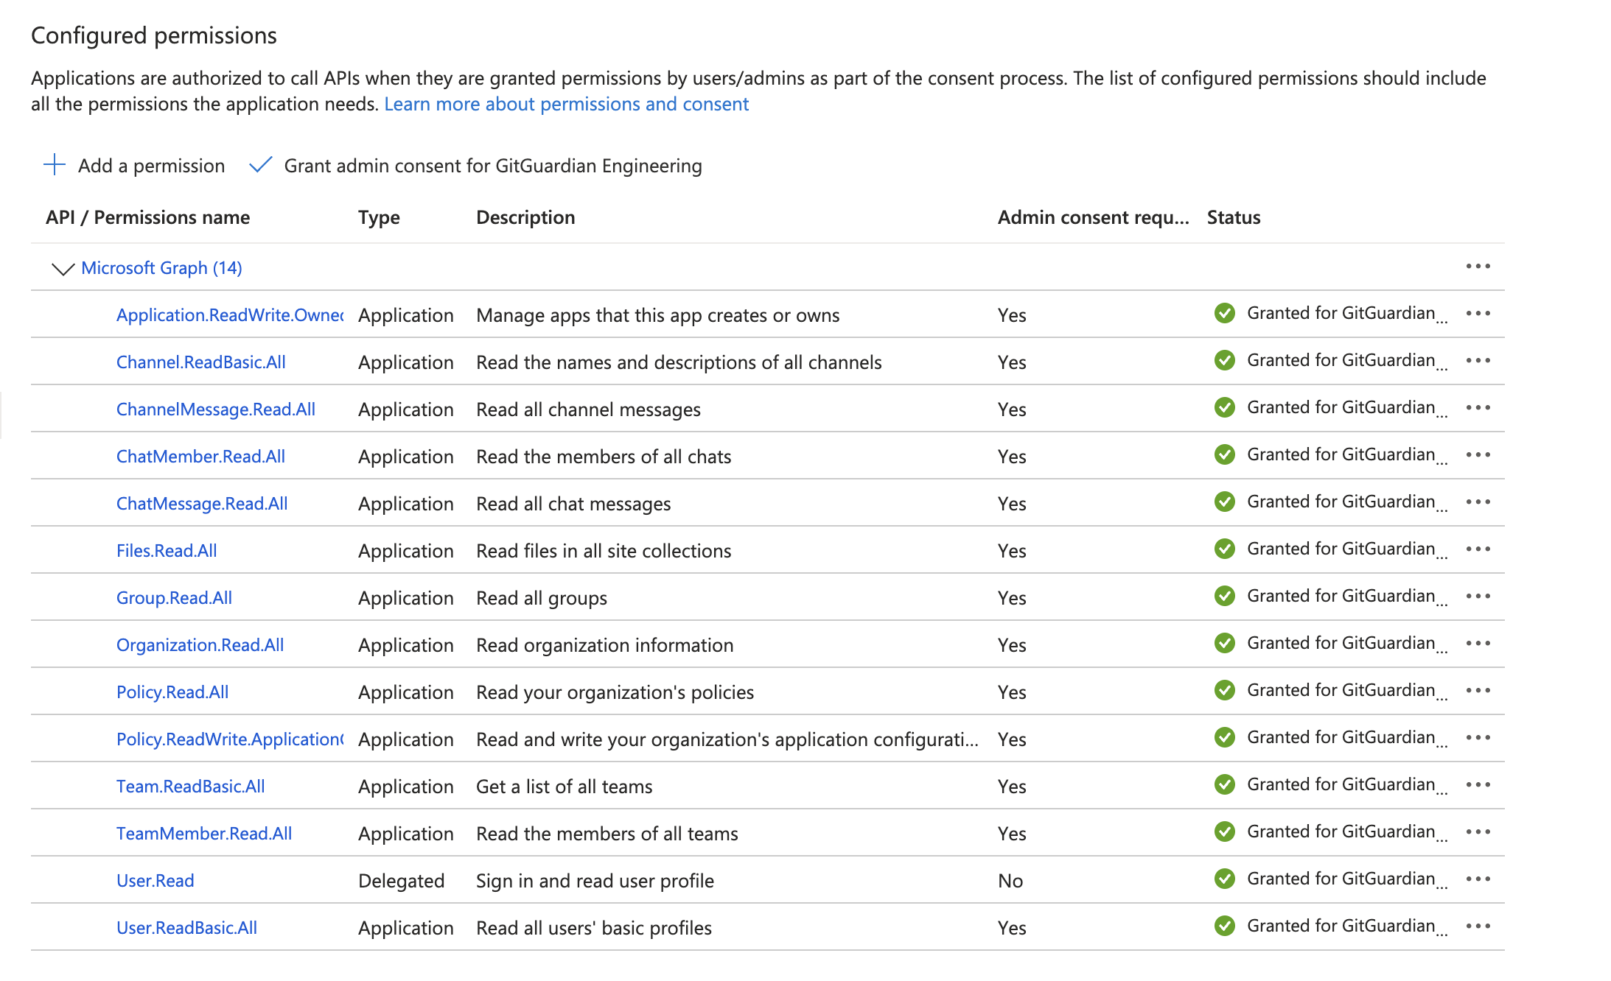Open more options for Microsoft Graph group

[x=1478, y=266]
